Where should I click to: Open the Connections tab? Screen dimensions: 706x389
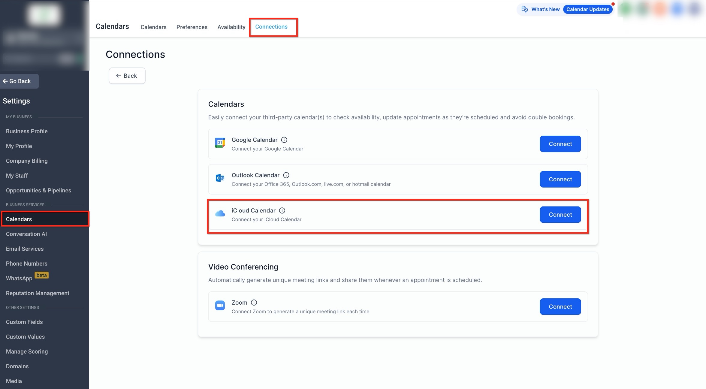point(271,27)
